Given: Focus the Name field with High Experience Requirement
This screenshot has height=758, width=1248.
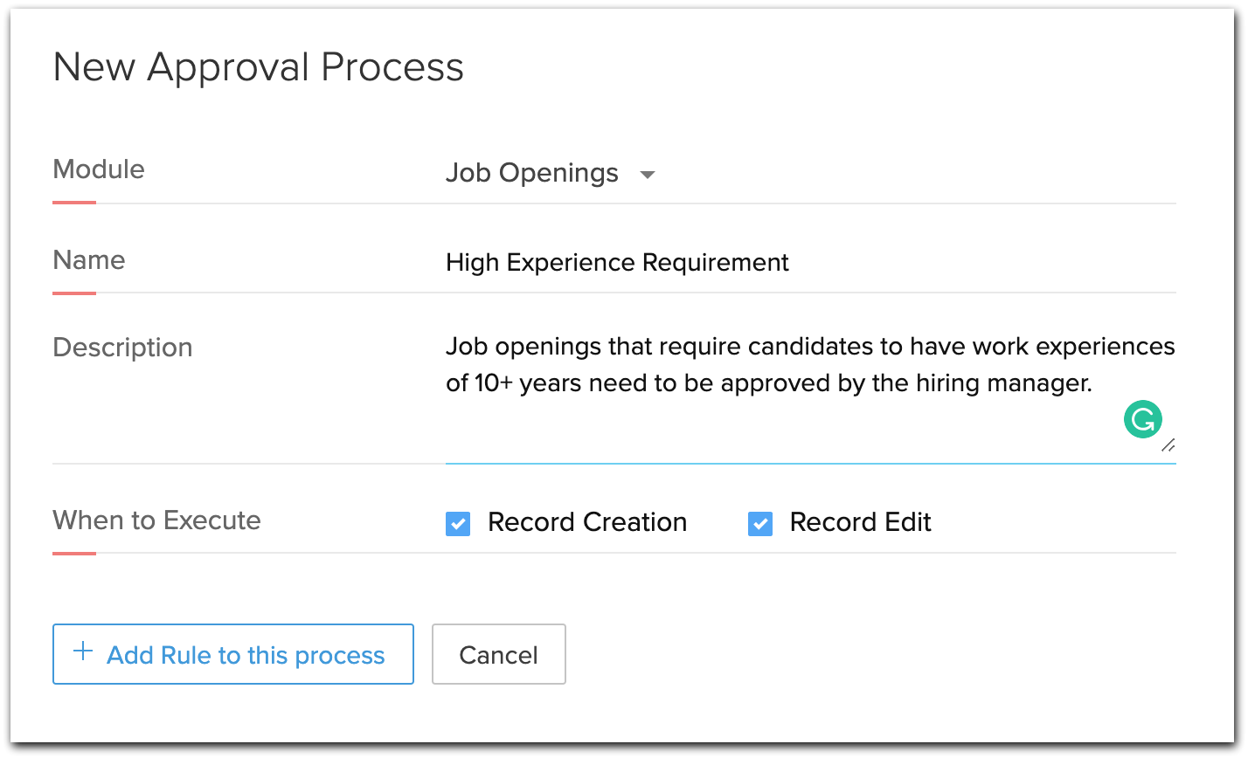Looking at the screenshot, I should point(617,262).
